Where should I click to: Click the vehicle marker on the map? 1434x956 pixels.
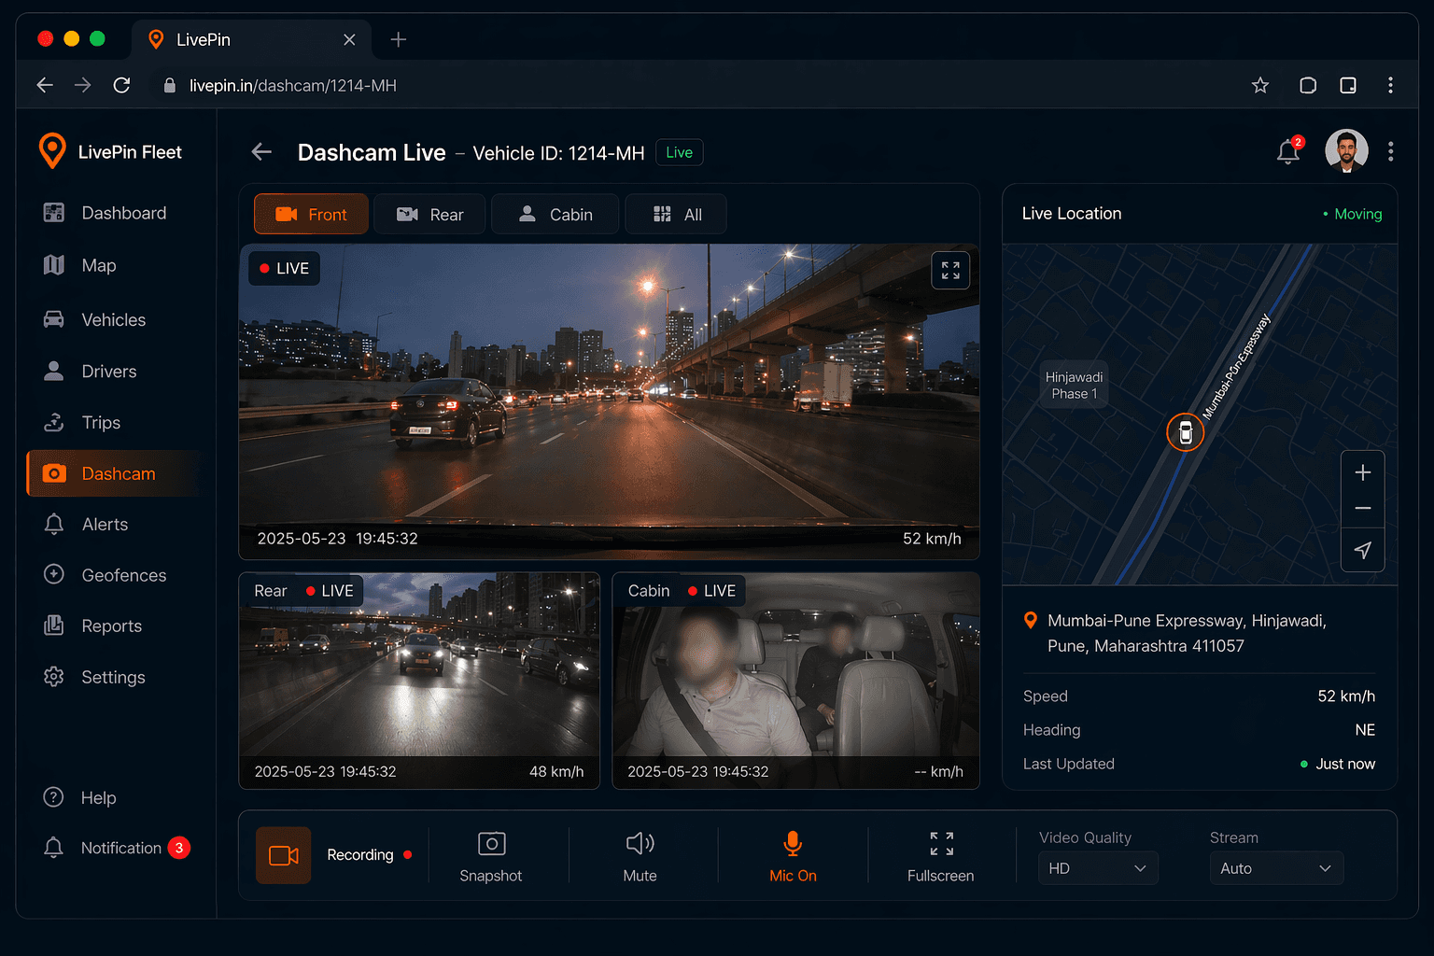(x=1185, y=432)
